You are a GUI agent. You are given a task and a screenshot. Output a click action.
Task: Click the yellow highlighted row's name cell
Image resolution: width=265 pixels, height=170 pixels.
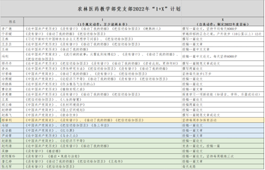click(12, 120)
